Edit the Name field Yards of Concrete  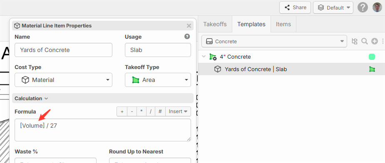click(x=63, y=50)
